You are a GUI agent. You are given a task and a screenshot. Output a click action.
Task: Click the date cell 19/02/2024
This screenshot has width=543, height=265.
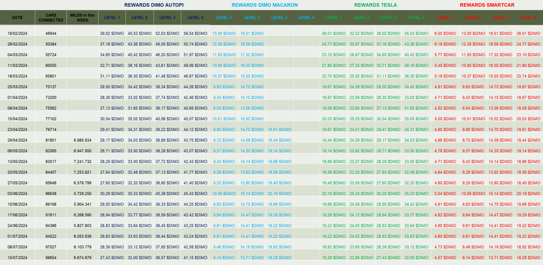pyautogui.click(x=17, y=33)
